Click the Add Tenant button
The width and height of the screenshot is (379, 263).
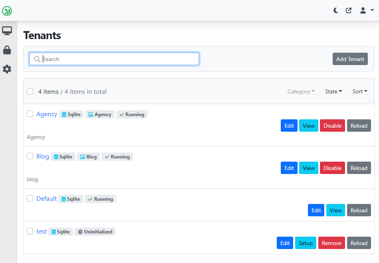tap(350, 59)
